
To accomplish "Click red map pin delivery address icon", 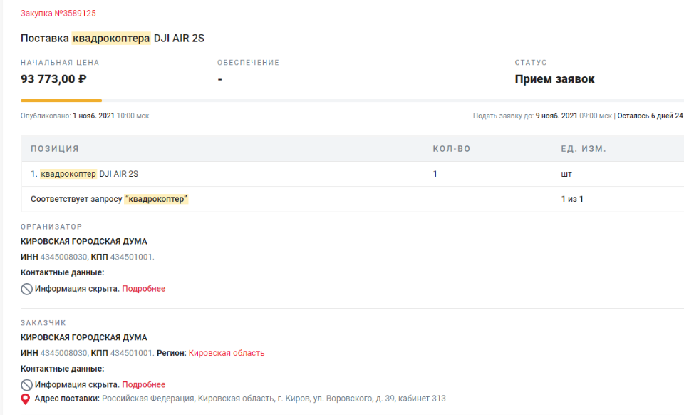I will tap(26, 399).
